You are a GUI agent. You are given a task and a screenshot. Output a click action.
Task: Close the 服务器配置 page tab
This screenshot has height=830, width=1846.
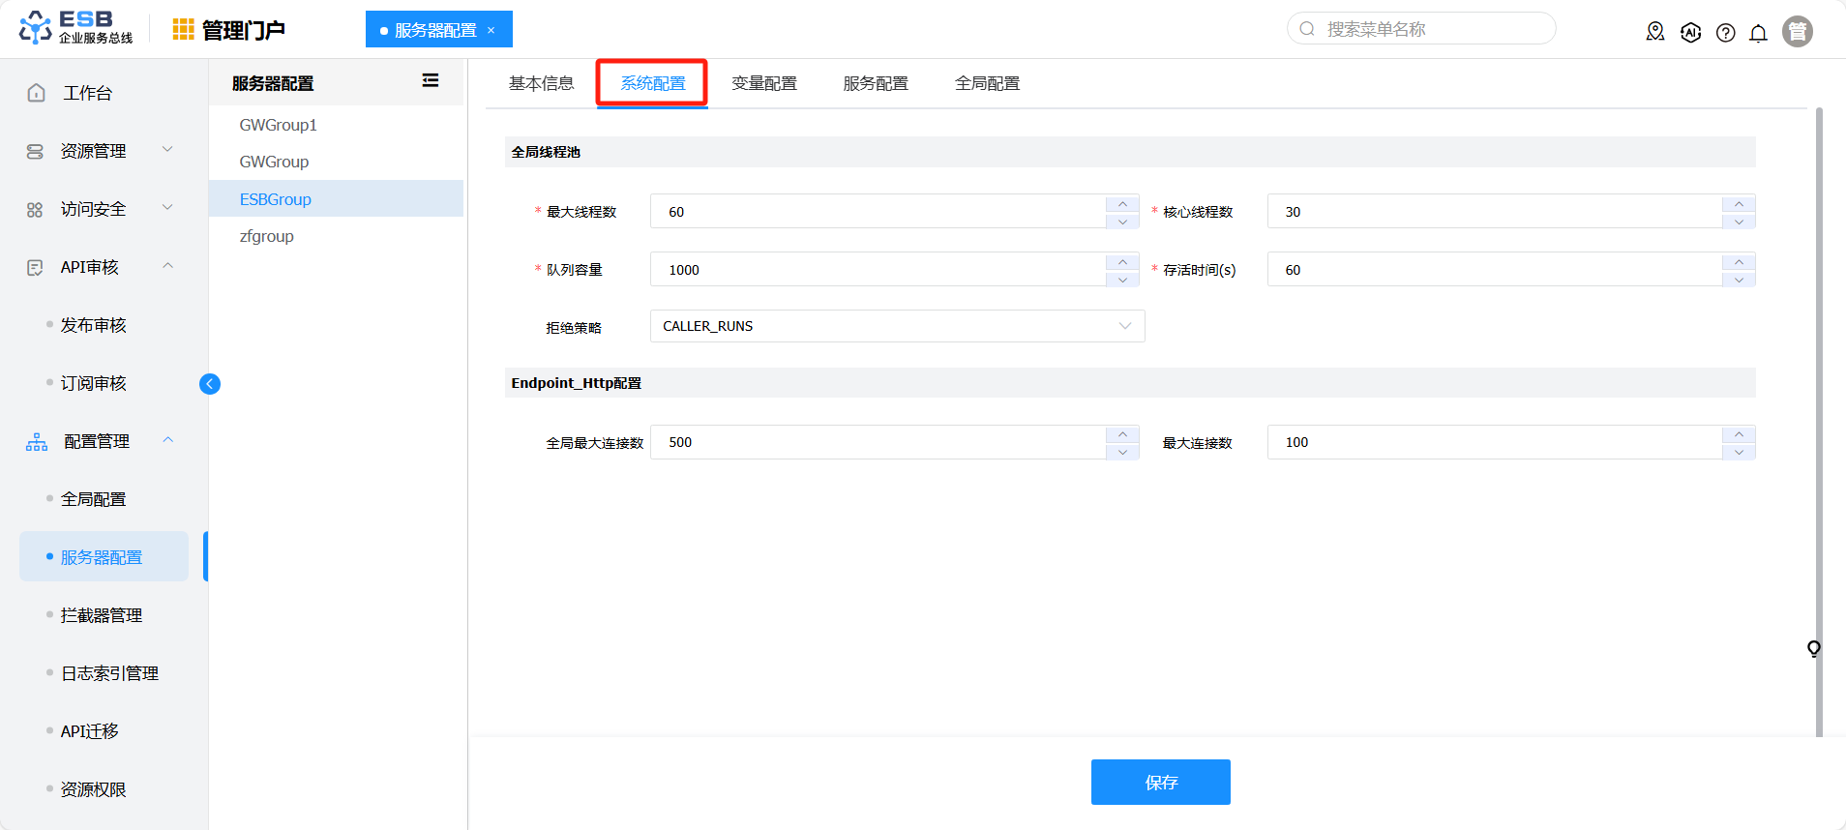491,30
